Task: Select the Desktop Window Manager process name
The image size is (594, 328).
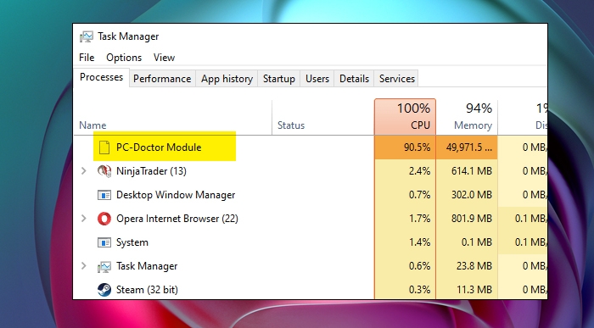Action: [x=176, y=195]
